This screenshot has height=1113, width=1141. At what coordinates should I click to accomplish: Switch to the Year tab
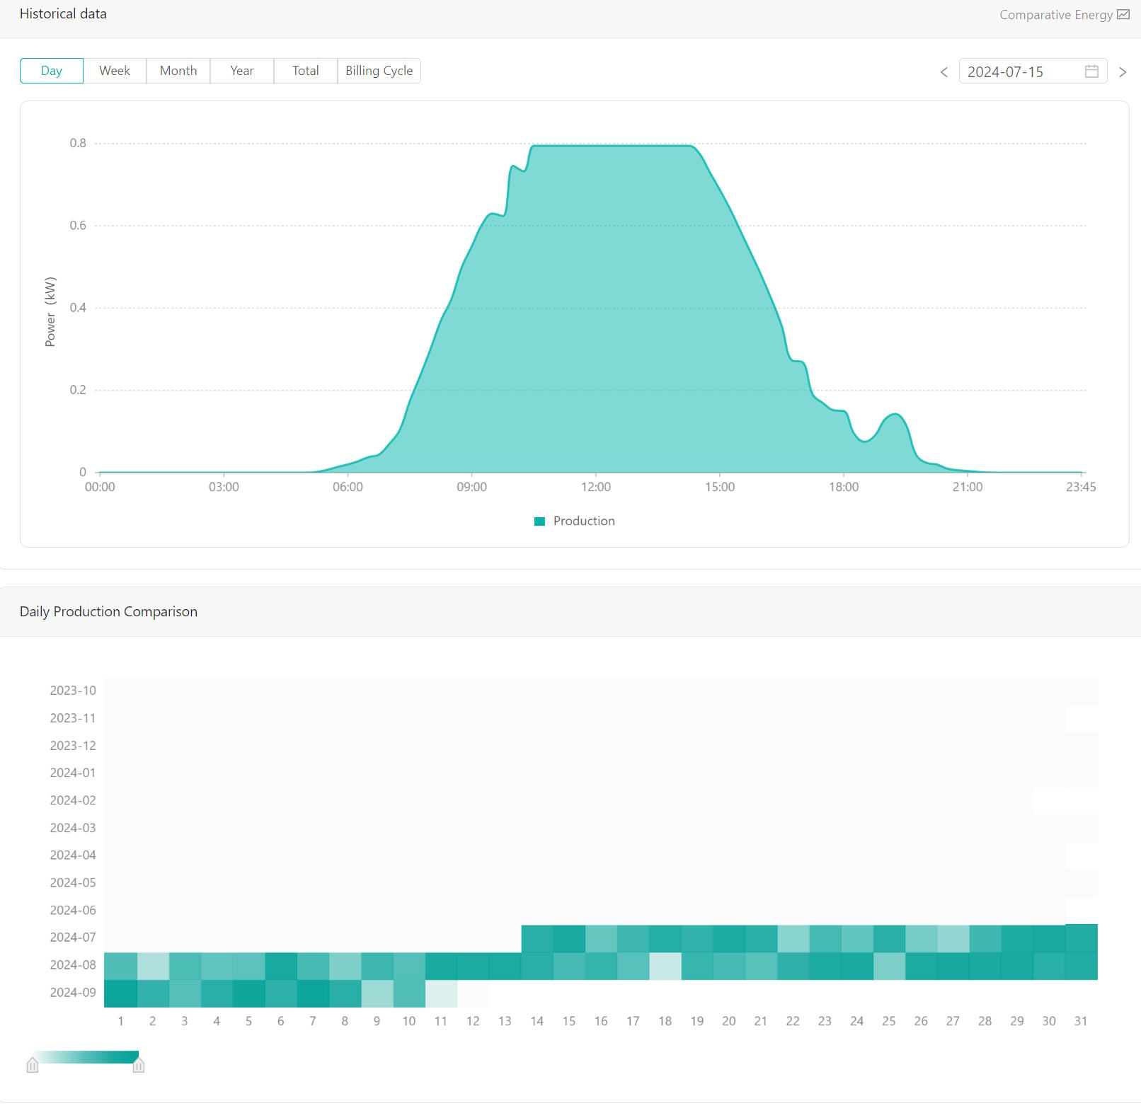click(x=242, y=71)
